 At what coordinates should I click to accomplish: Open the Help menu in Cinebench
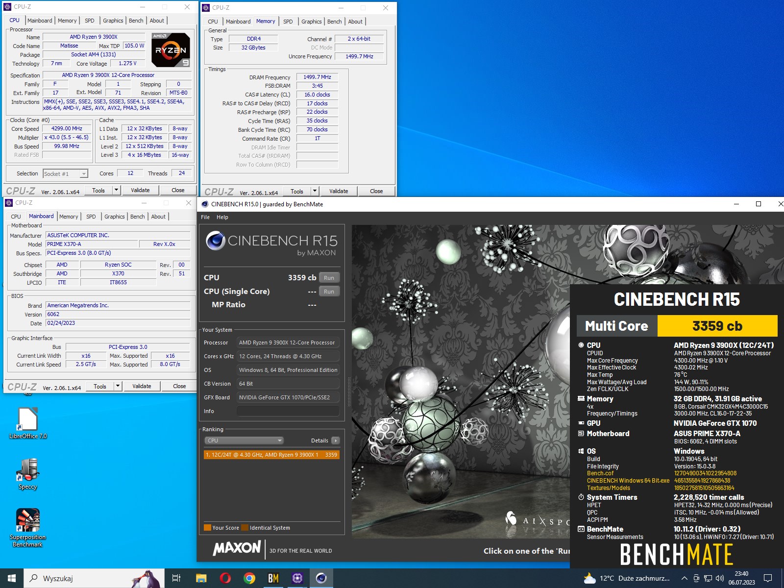(222, 217)
